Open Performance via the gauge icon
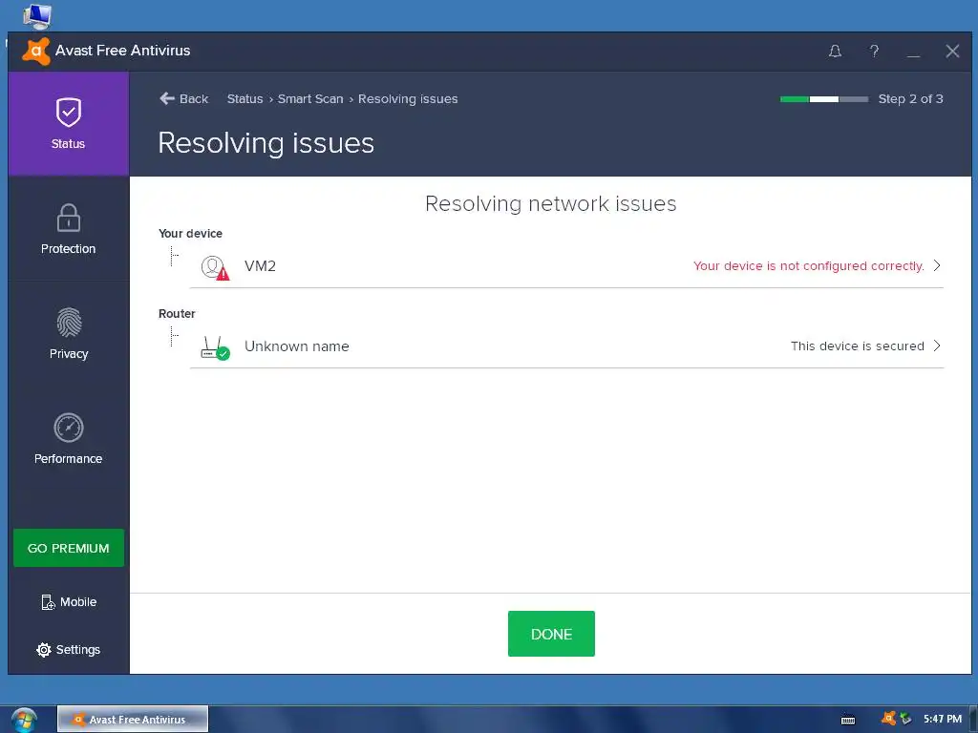The image size is (978, 733). pyautogui.click(x=68, y=428)
